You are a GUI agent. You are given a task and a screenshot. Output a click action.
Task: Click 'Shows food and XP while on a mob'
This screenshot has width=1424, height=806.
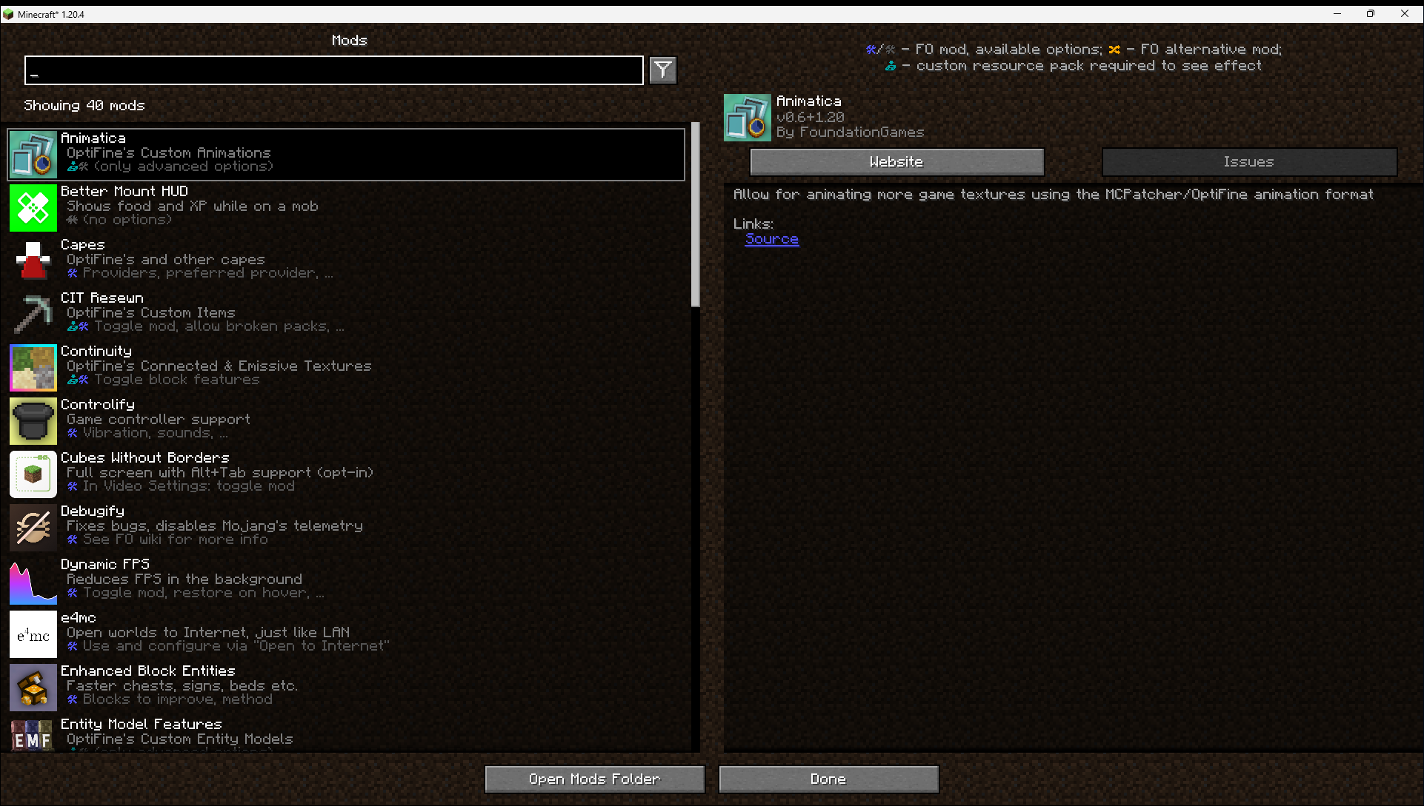pos(193,206)
